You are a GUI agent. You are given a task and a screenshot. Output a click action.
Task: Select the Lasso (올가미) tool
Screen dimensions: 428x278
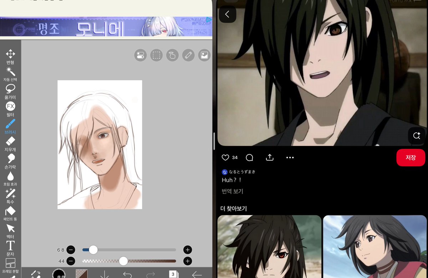pos(10,92)
